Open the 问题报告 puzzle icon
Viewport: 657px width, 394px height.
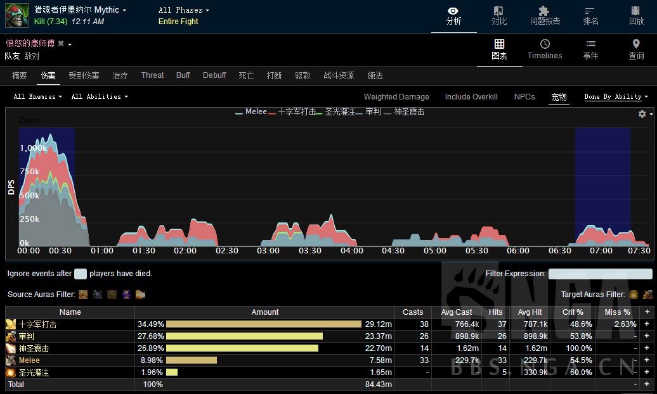pyautogui.click(x=544, y=11)
